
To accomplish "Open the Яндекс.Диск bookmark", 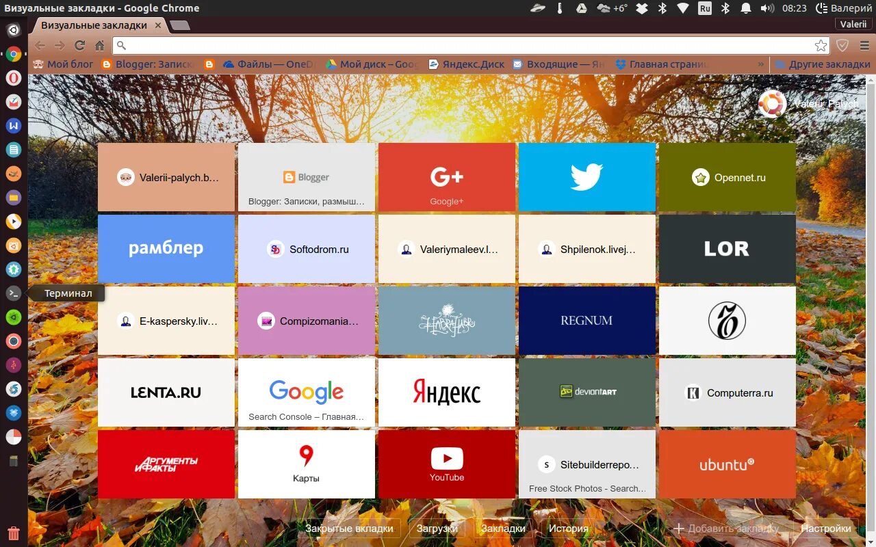I will 466,64.
